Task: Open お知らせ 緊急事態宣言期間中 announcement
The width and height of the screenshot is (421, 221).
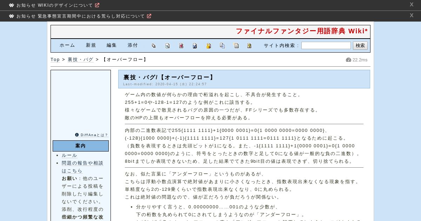Action: point(80,16)
